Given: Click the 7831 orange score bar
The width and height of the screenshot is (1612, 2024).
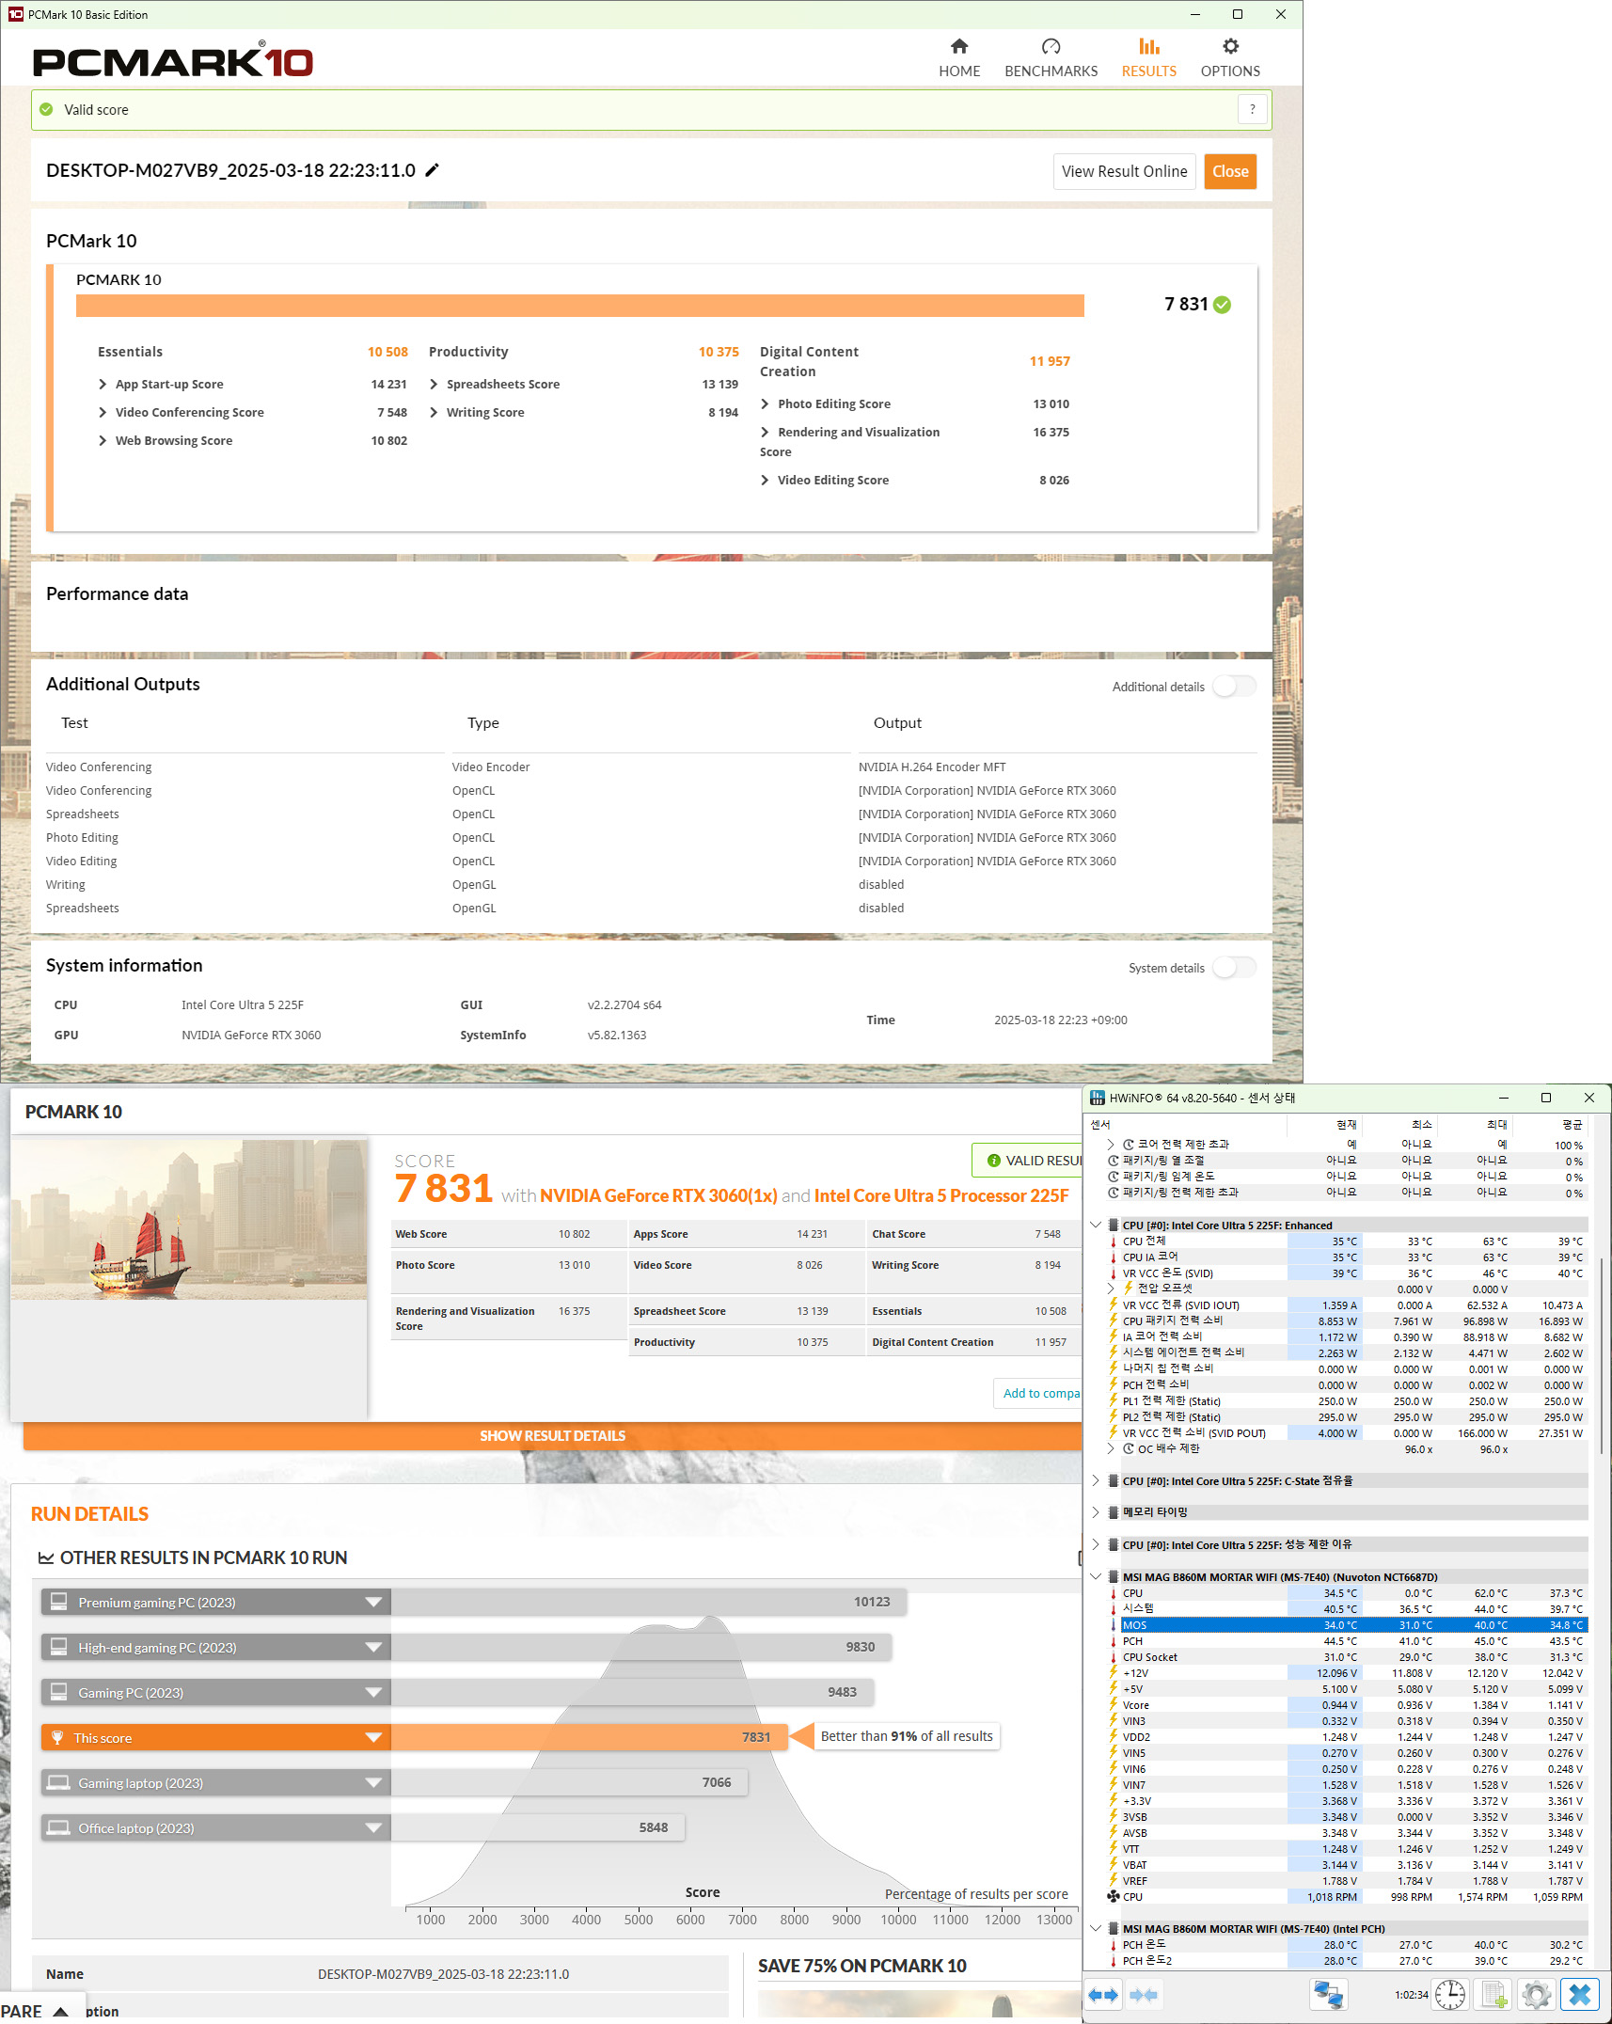Looking at the screenshot, I should pyautogui.click(x=589, y=1737).
